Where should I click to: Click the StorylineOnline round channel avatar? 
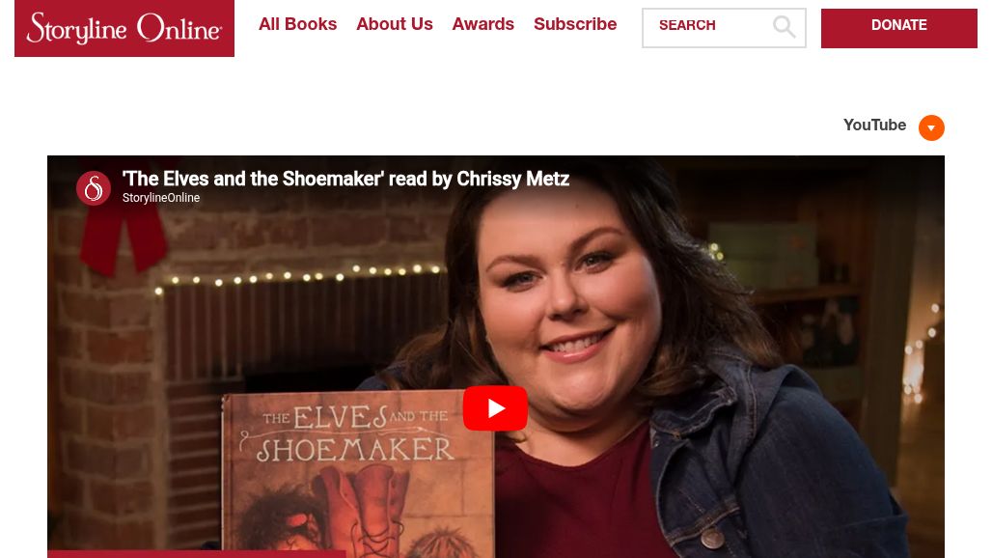tap(94, 188)
